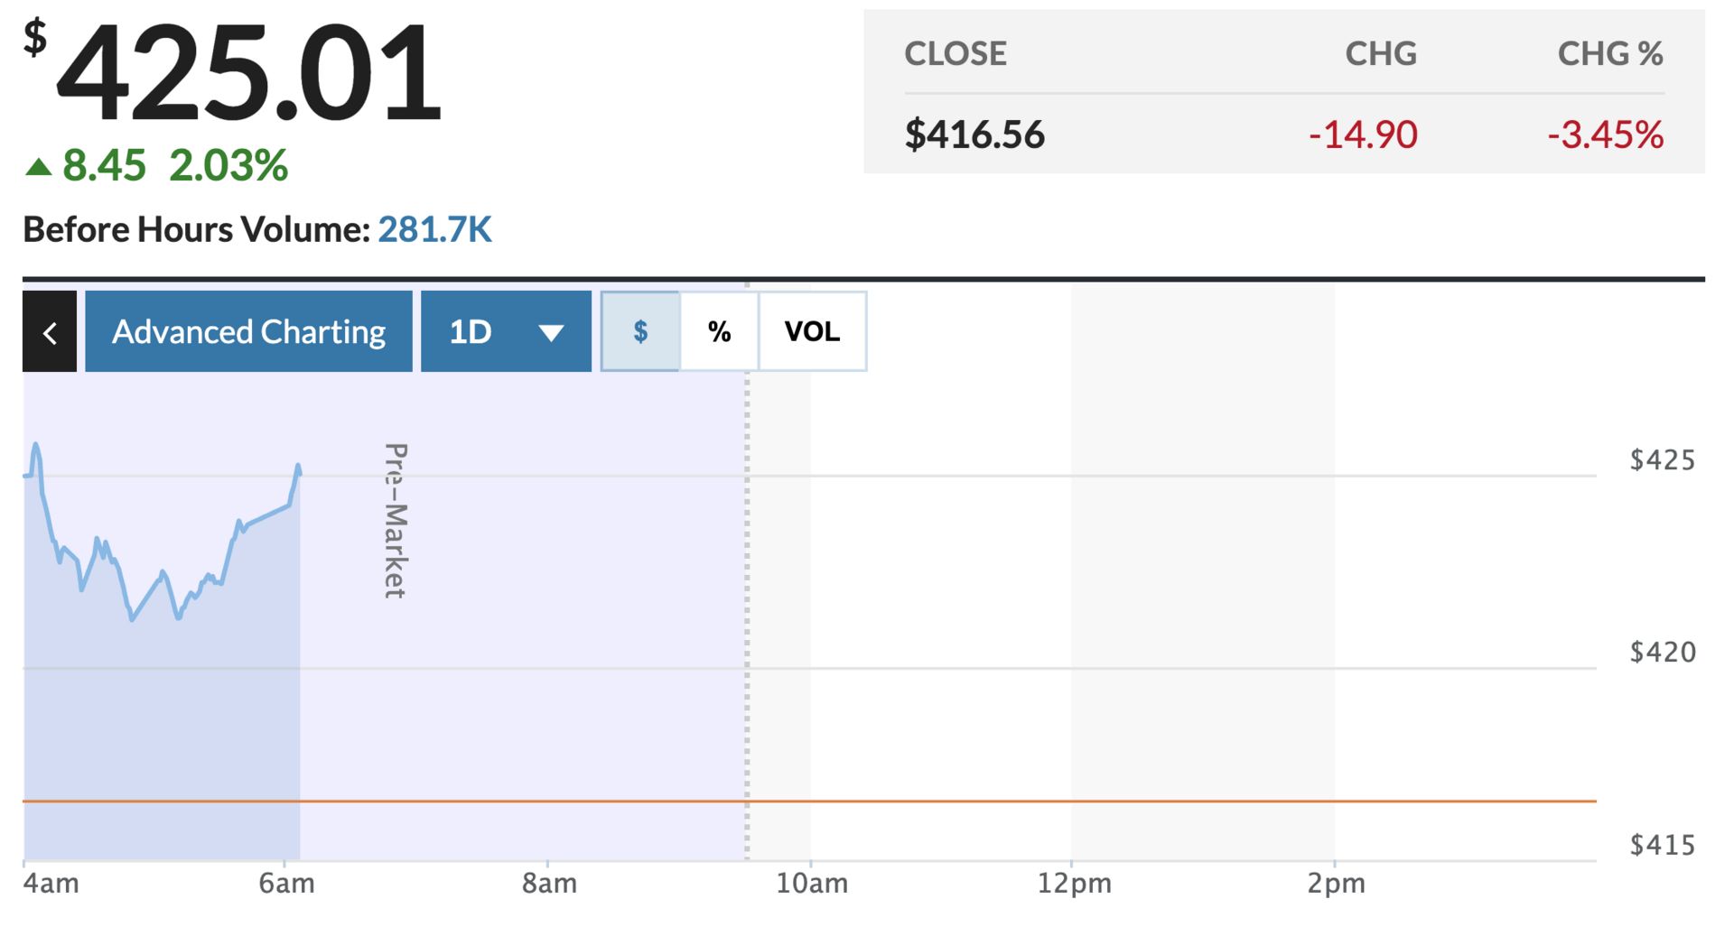Image resolution: width=1734 pixels, height=936 pixels.
Task: Click the 12pm label on the time axis
Action: pos(1074,883)
